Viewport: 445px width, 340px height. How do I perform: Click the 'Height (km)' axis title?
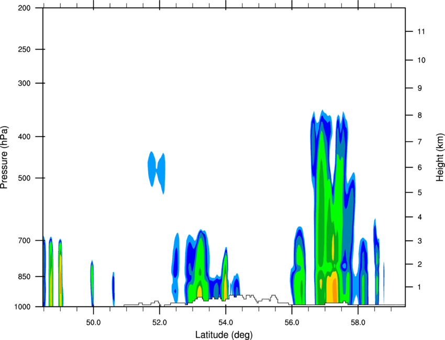[440, 157]
